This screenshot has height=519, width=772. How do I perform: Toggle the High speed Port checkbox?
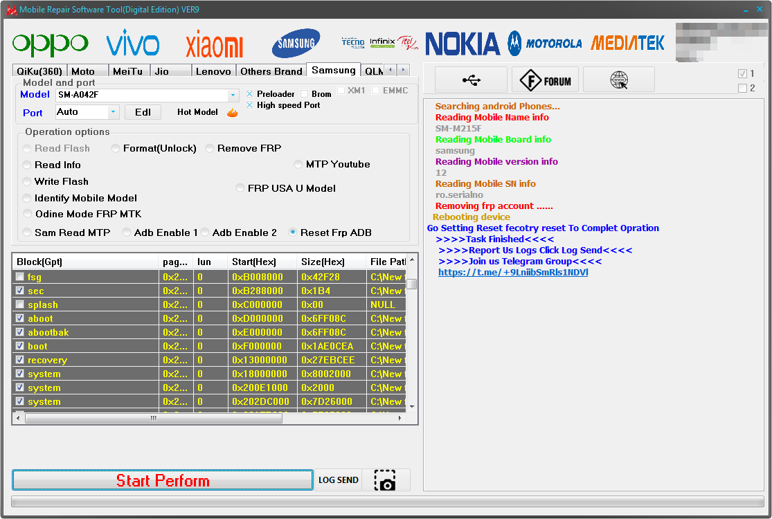pyautogui.click(x=250, y=105)
